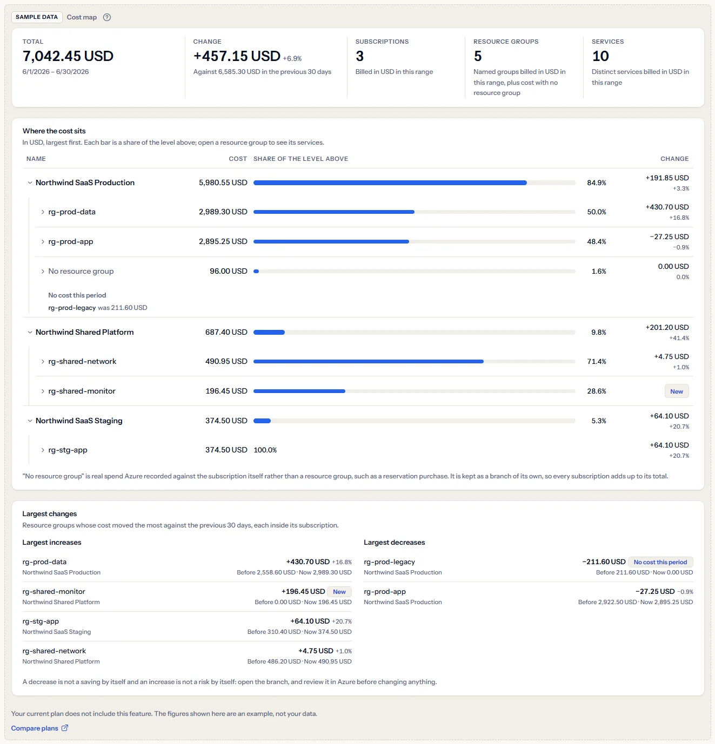Click rg-prod-legacy in Largest decreases
Screen dimensions: 715x744
point(389,562)
